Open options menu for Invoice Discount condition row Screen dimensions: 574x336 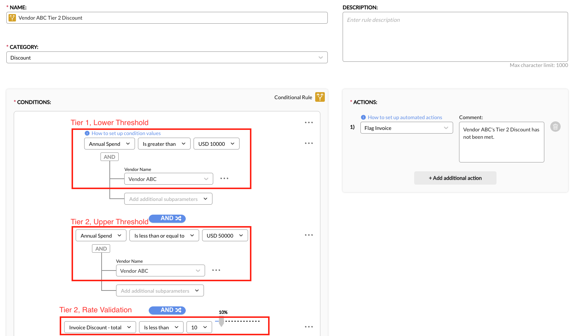[309, 327]
